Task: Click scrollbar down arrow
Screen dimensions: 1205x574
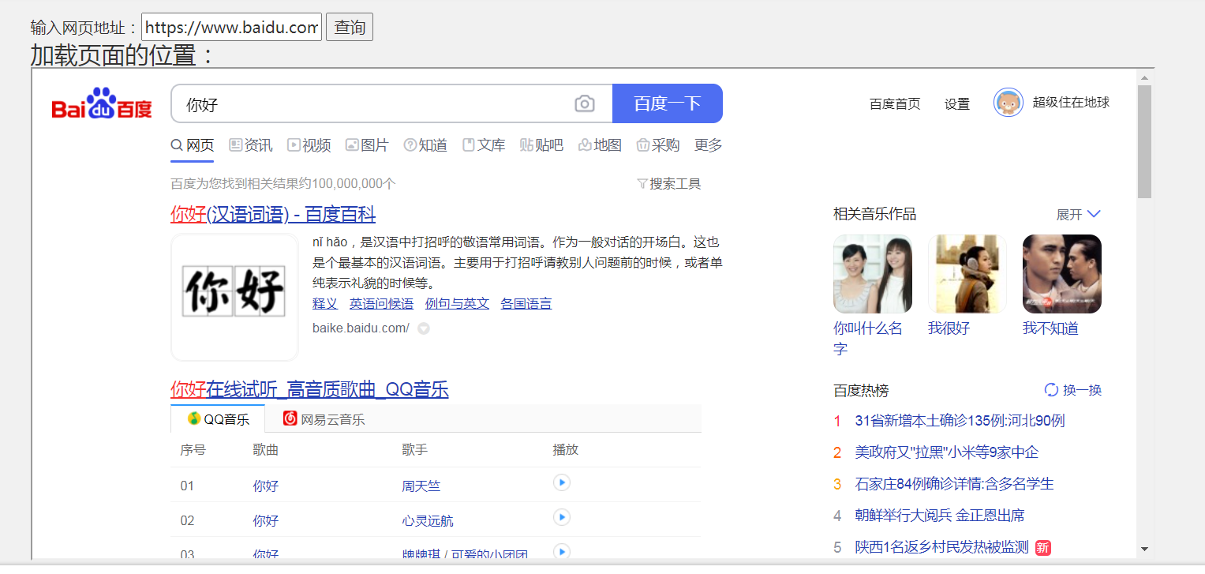Action: [1144, 549]
